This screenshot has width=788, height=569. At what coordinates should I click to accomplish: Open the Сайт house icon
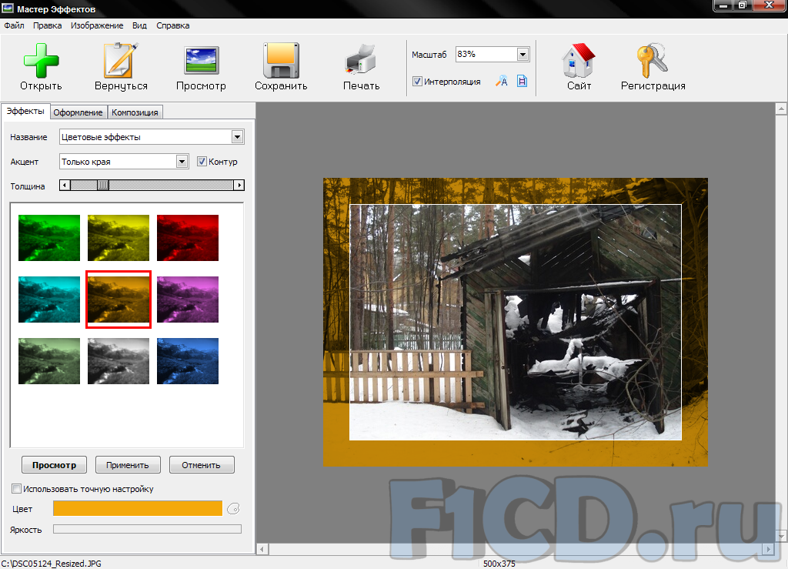click(579, 60)
